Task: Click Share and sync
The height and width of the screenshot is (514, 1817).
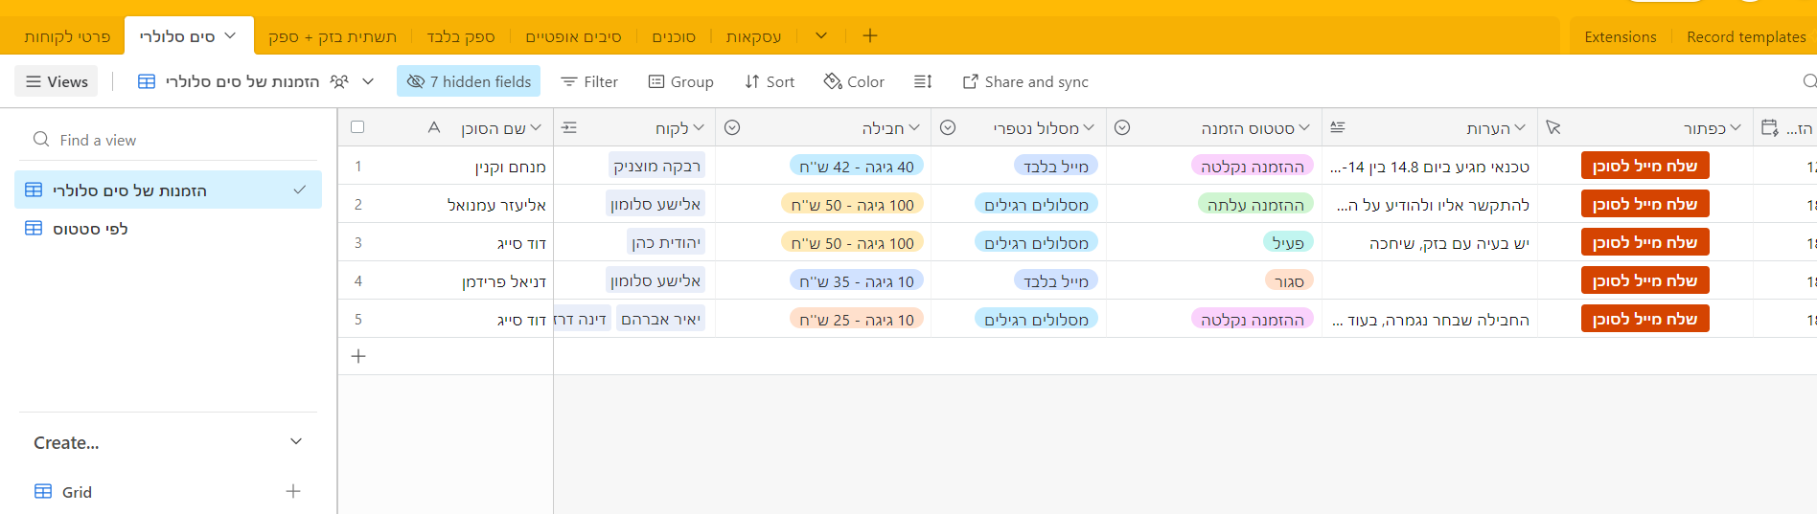Action: (x=1025, y=81)
